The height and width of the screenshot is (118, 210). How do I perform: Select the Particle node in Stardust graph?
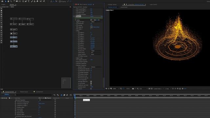coord(14,33)
